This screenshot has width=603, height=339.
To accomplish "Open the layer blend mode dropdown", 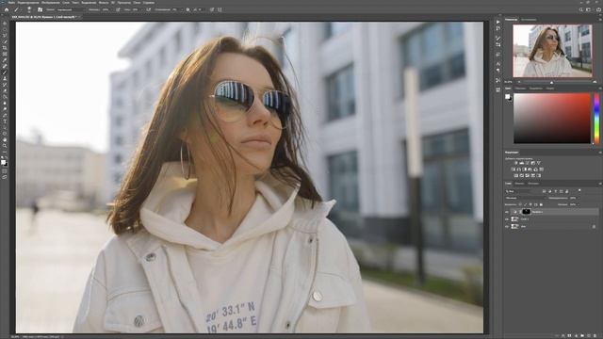I will pyautogui.click(x=526, y=198).
